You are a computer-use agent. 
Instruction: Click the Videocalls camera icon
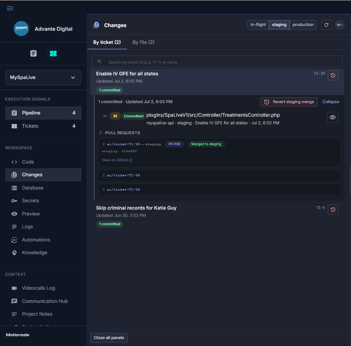tap(14, 288)
